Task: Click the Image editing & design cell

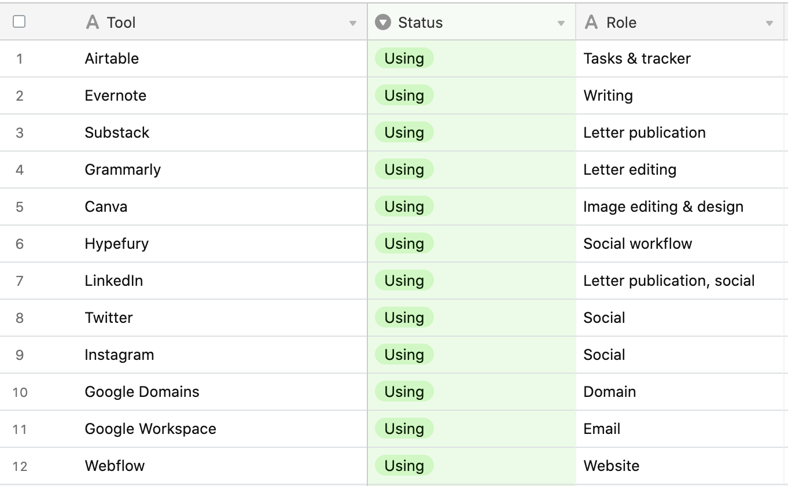Action: [x=680, y=207]
